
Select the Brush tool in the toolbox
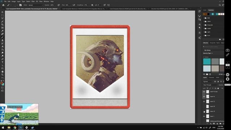pyautogui.click(x=3, y=37)
